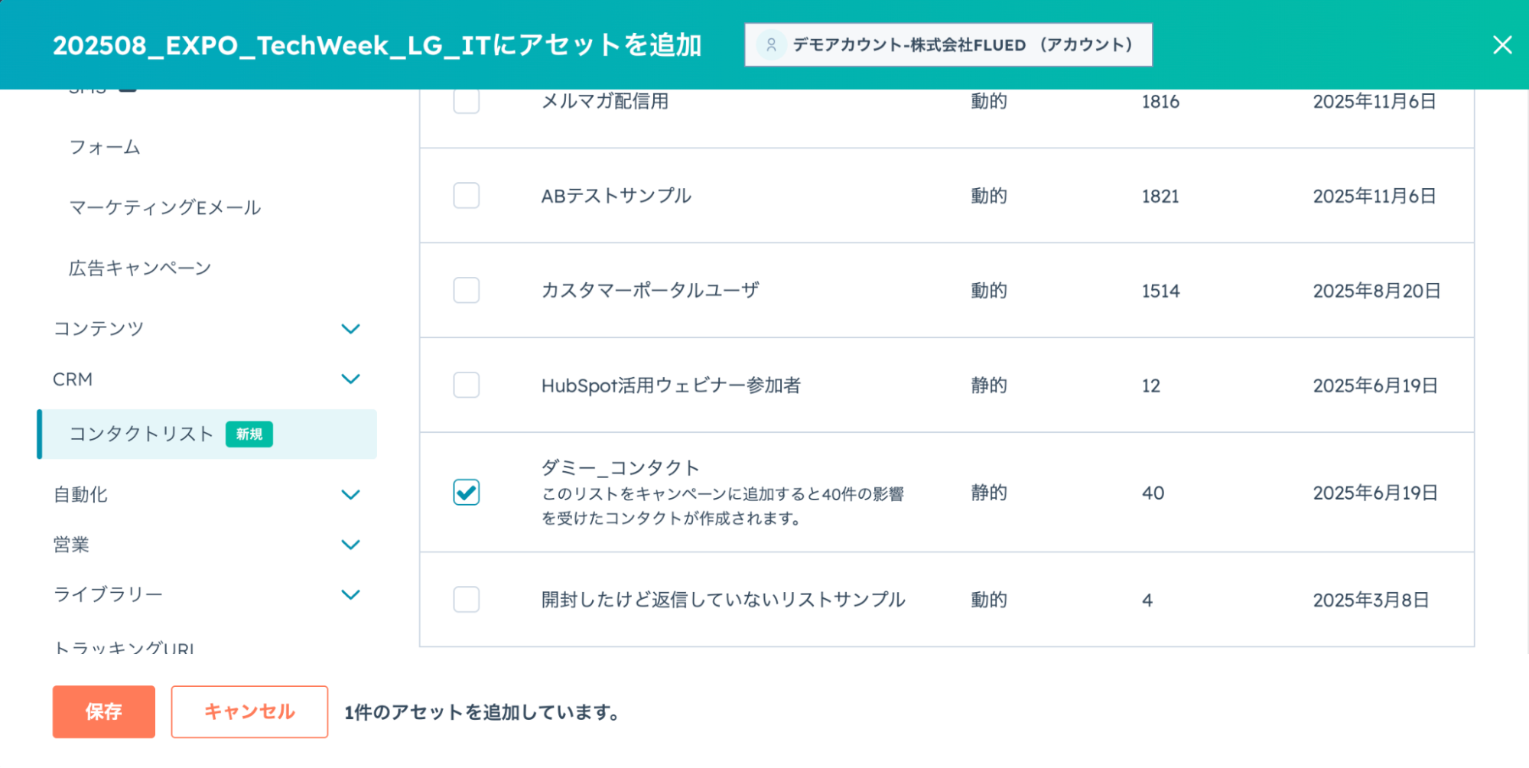Check the 開封したけど返信していないリストサンプル checkbox
The height and width of the screenshot is (768, 1529).
point(467,600)
